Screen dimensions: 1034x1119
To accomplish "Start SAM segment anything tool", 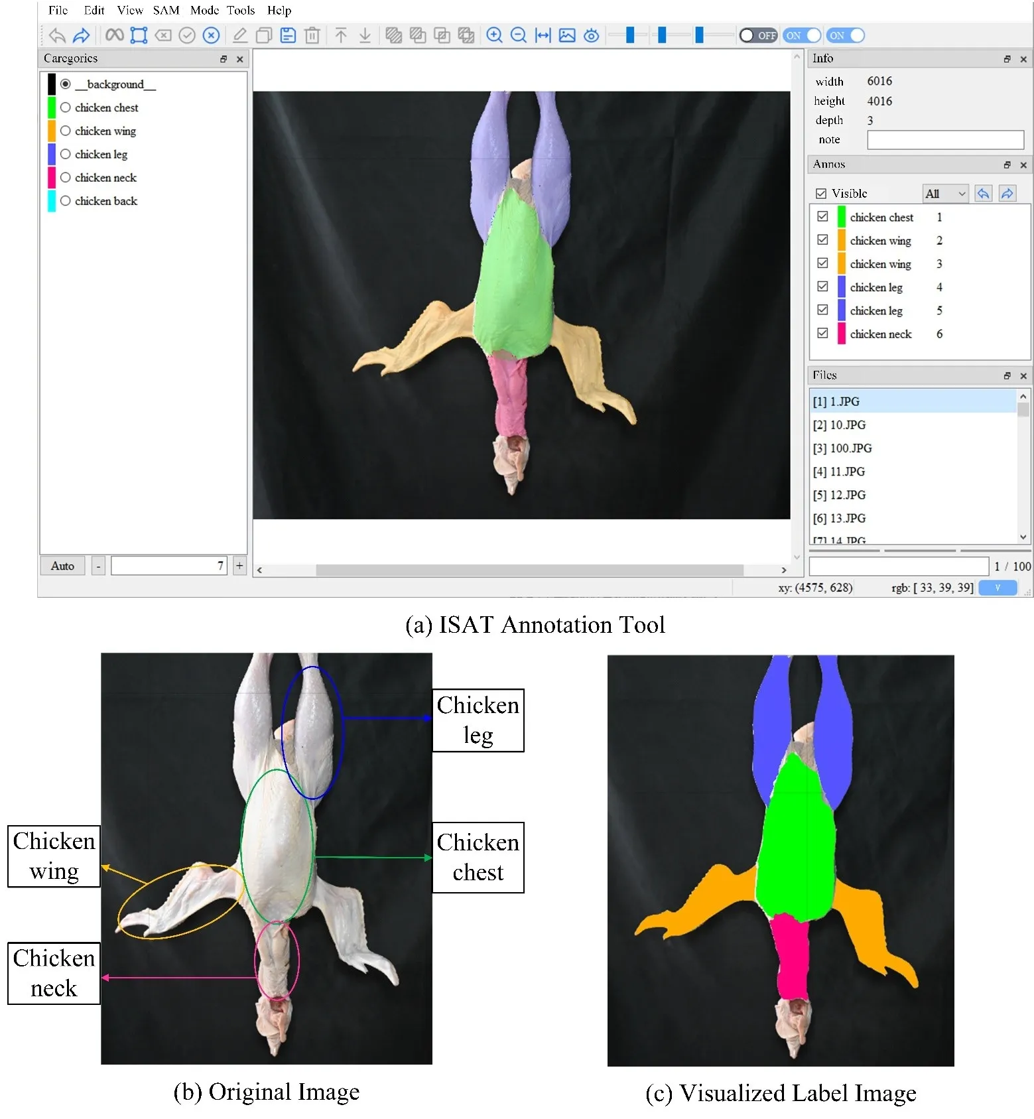I will (114, 35).
